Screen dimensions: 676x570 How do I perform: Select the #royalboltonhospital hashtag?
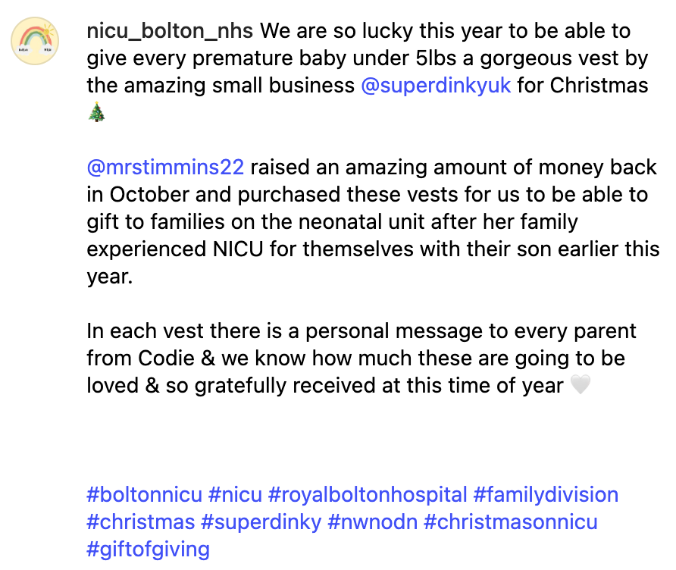368,495
